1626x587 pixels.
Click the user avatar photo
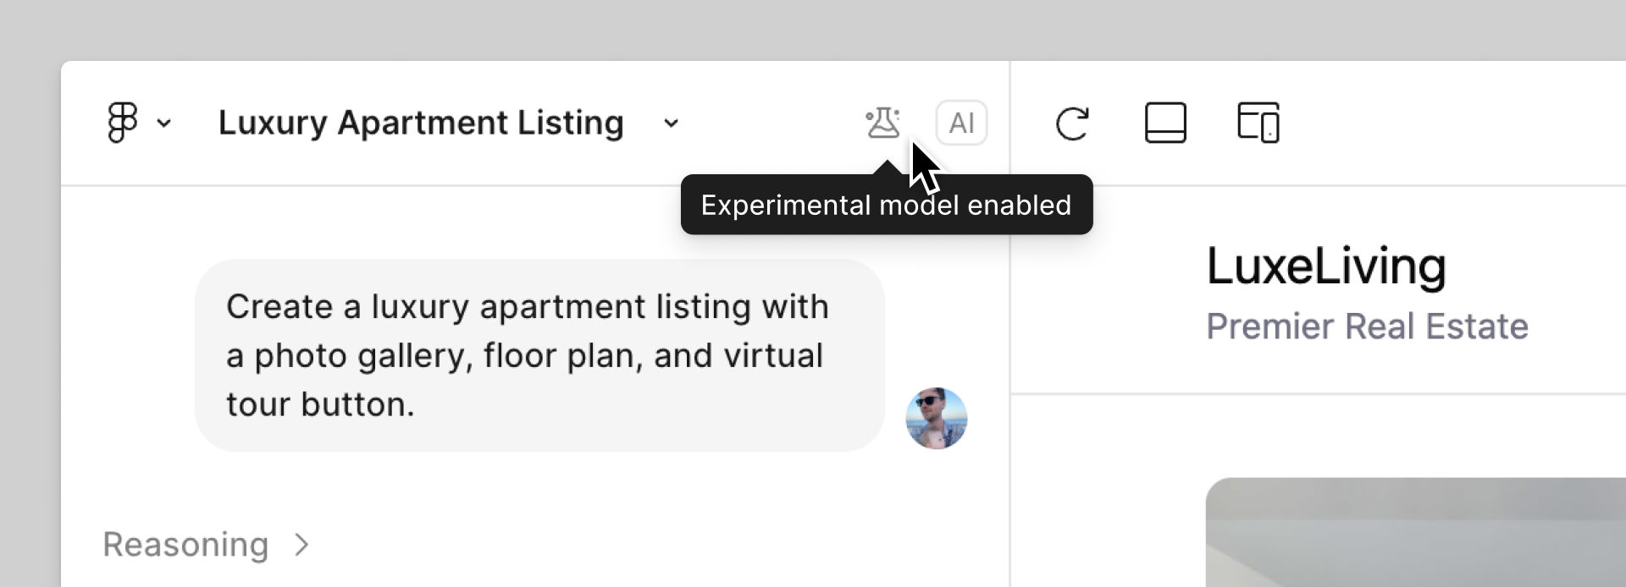click(937, 419)
